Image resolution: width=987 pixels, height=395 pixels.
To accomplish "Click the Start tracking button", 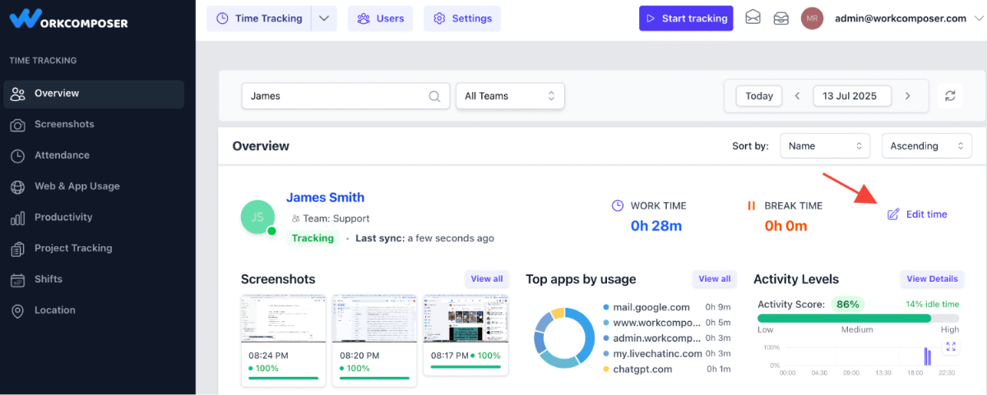I will [x=687, y=18].
